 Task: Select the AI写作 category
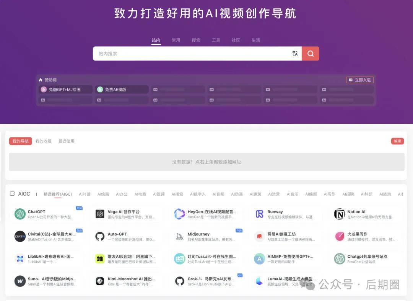pos(330,194)
